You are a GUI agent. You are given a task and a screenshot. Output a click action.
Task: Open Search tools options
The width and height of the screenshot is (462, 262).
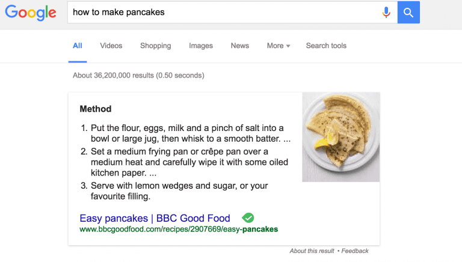pos(326,46)
